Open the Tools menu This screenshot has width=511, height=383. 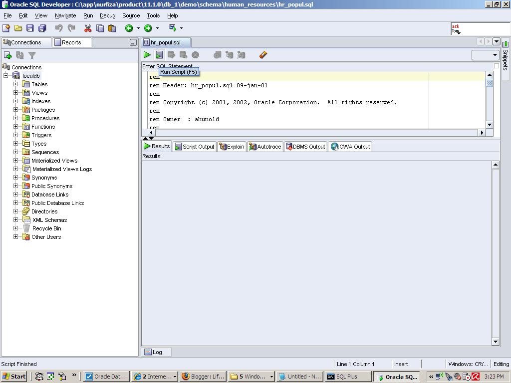pos(153,15)
